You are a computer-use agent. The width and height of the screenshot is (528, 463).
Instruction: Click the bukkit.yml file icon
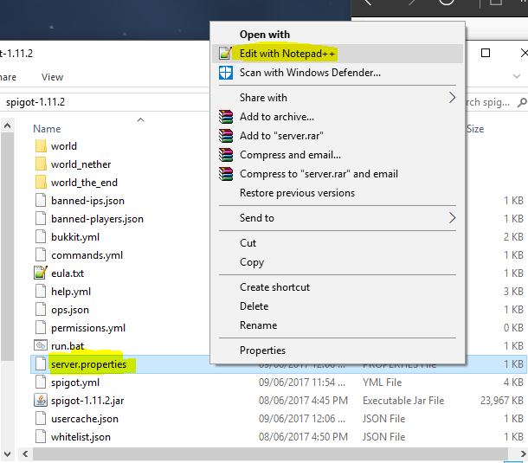tap(41, 237)
